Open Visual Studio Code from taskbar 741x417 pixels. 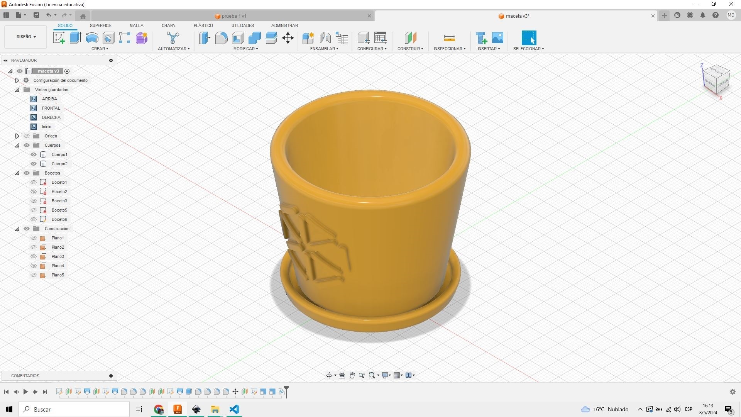click(x=234, y=409)
